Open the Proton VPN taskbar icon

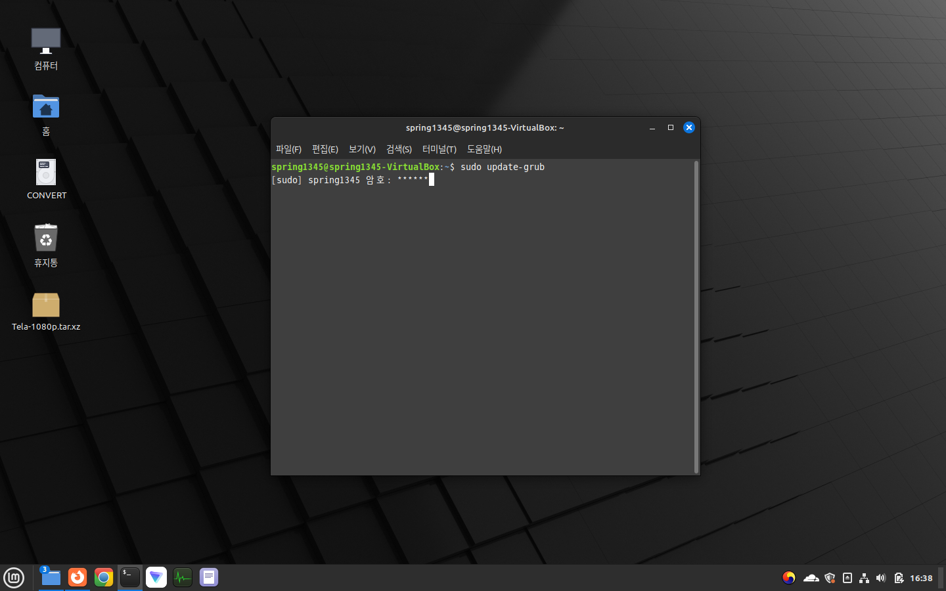(156, 577)
